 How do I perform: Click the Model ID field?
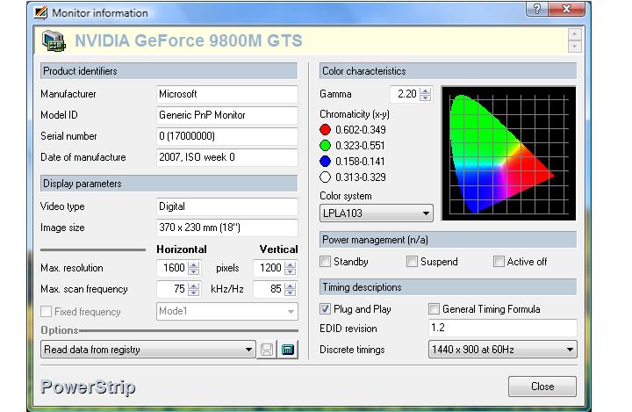click(x=227, y=115)
